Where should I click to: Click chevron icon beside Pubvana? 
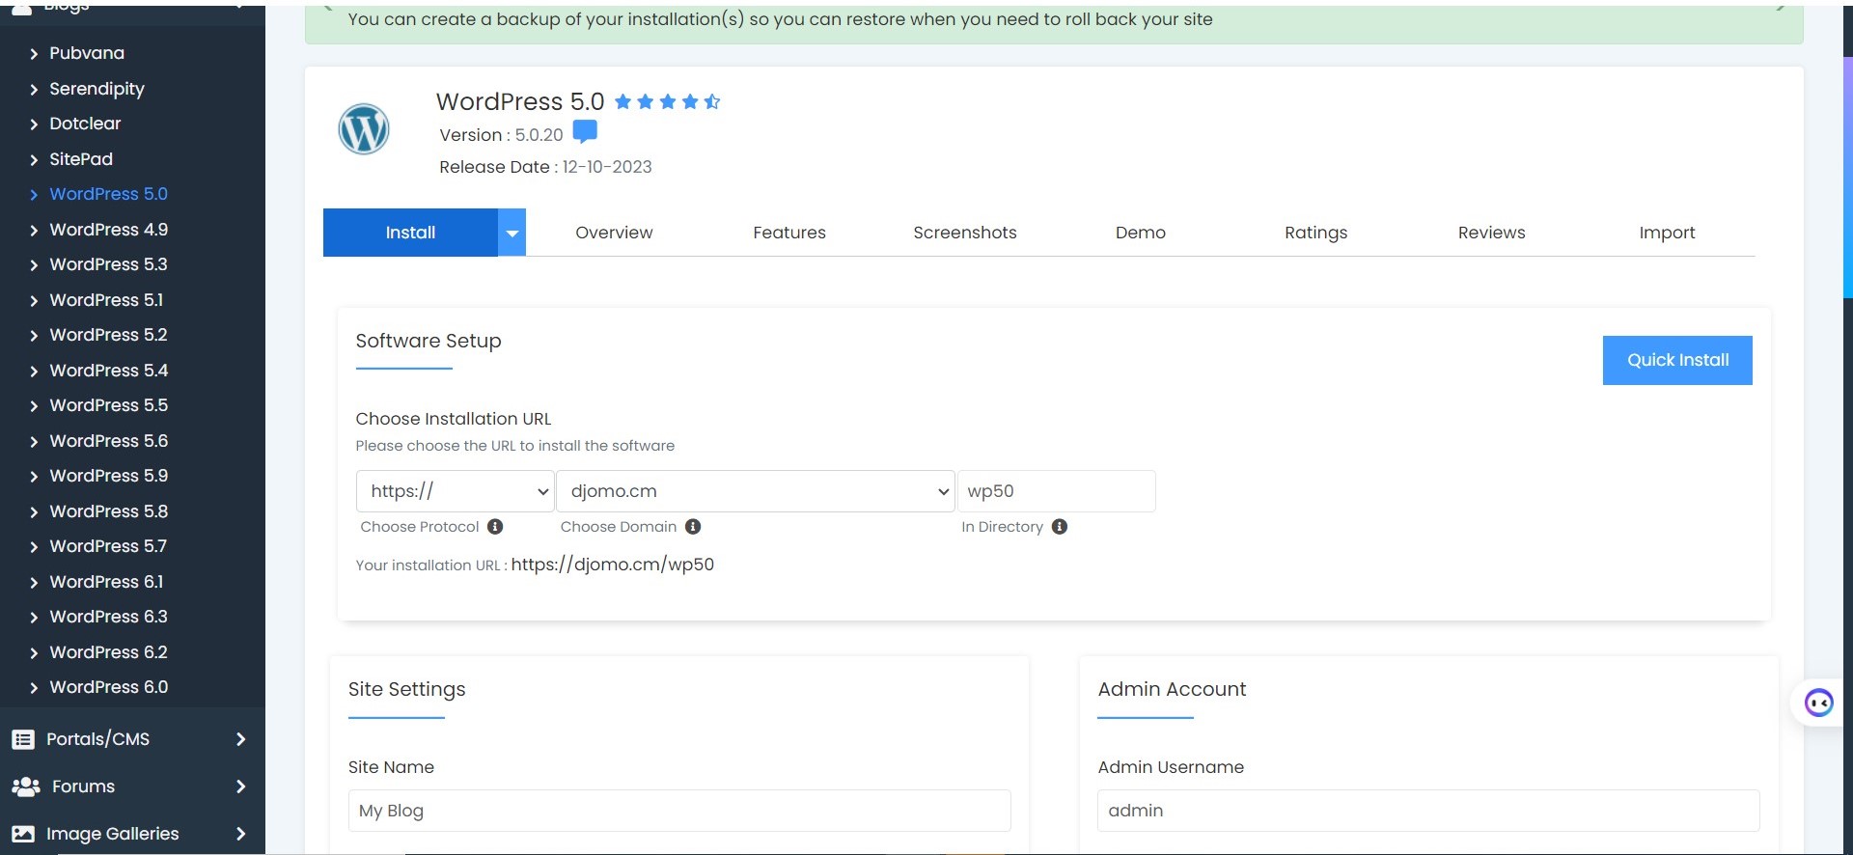coord(34,54)
